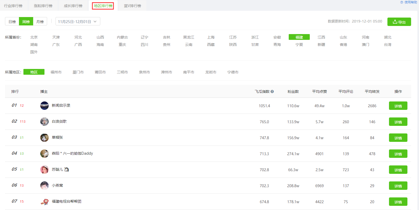This screenshot has width=419, height=210.
Task: Select province 福建
Action: pyautogui.click(x=299, y=37)
